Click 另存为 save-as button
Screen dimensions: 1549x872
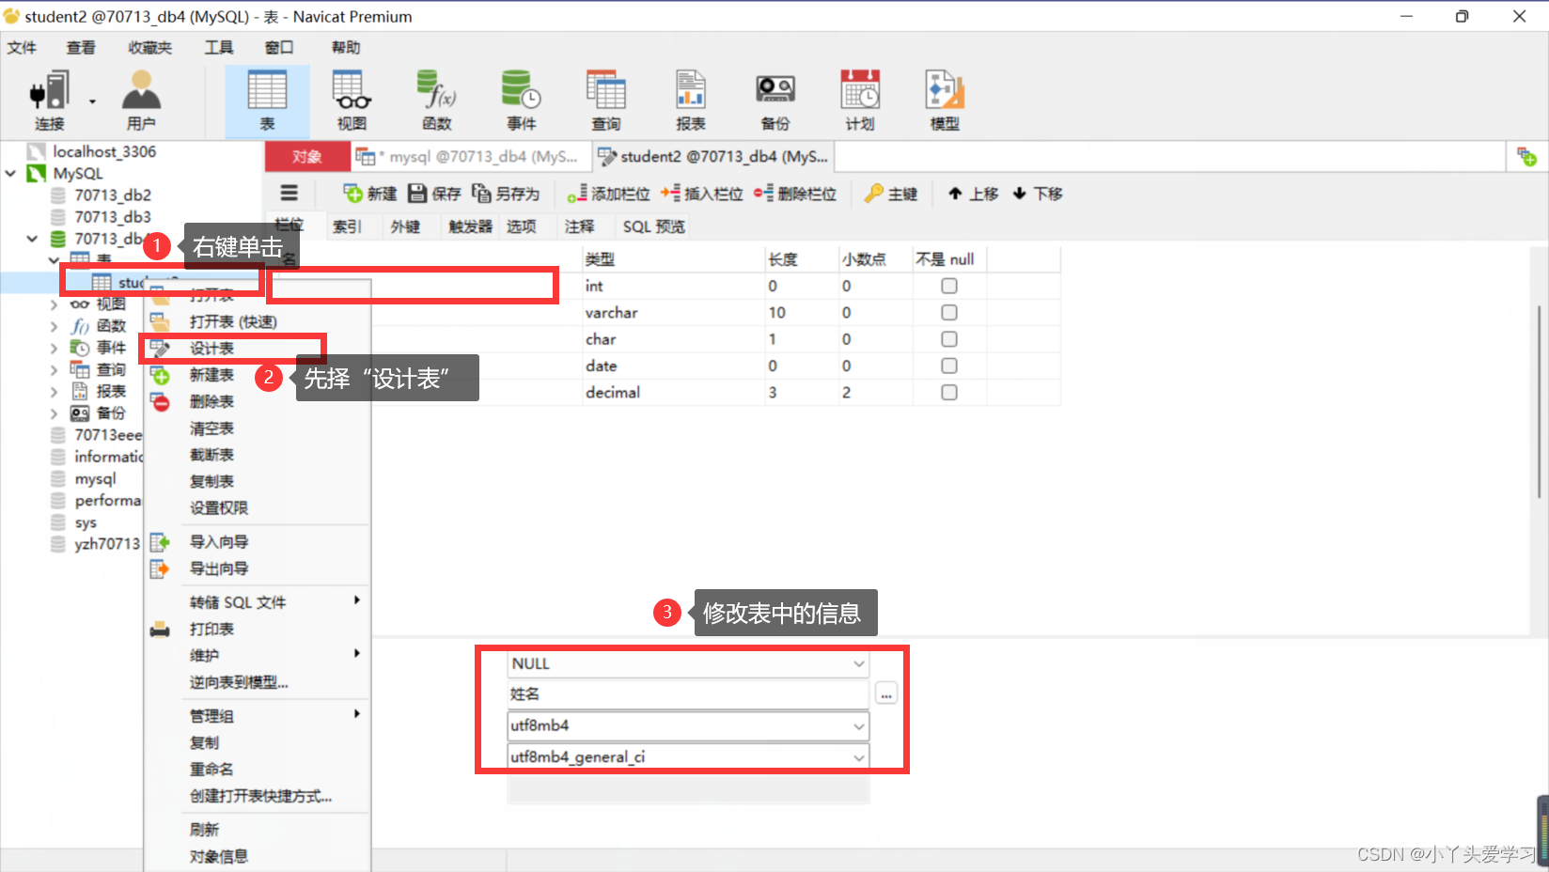(x=506, y=194)
